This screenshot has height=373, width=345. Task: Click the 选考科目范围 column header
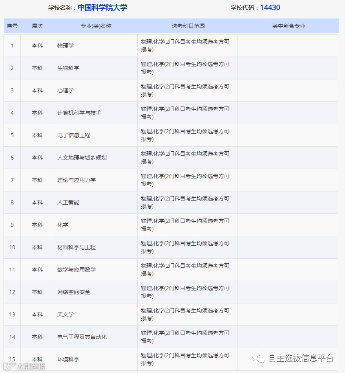click(x=188, y=26)
